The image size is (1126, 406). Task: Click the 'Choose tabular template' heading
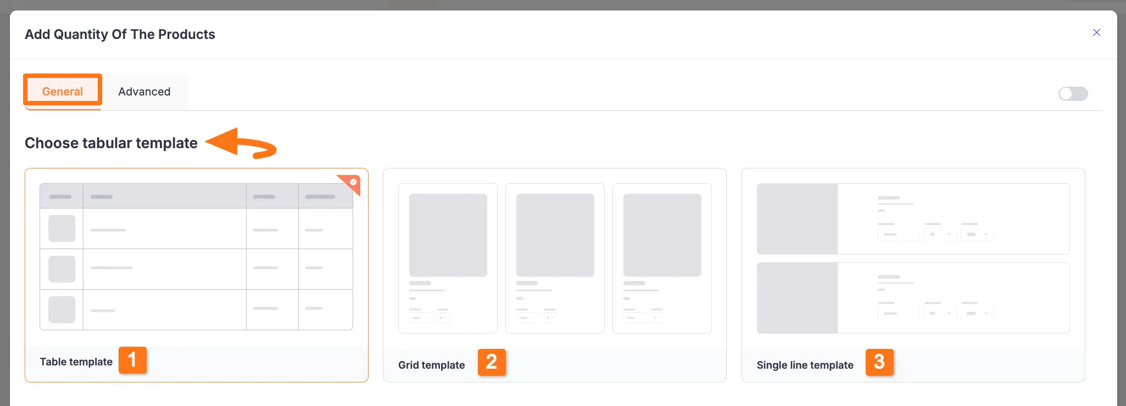(x=111, y=143)
